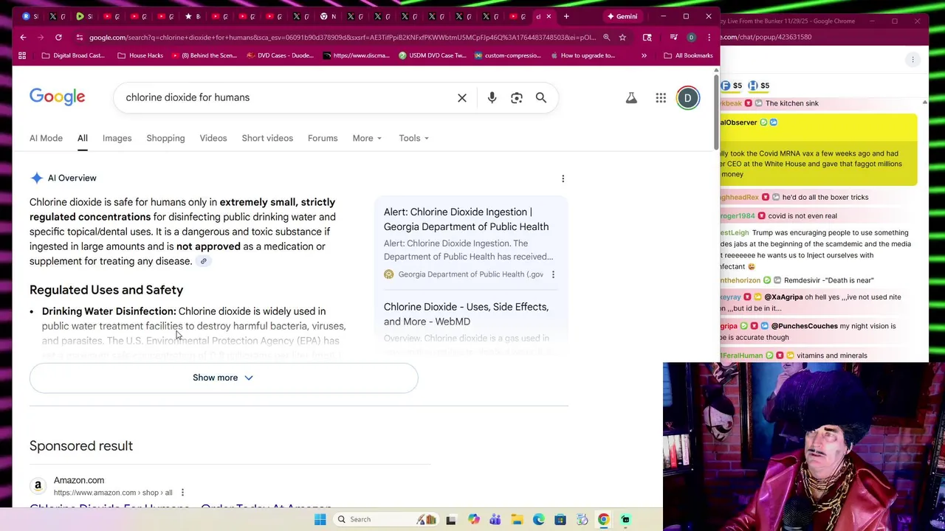The height and width of the screenshot is (531, 945).
Task: Open File Explorer from the taskbar
Action: pyautogui.click(x=517, y=519)
